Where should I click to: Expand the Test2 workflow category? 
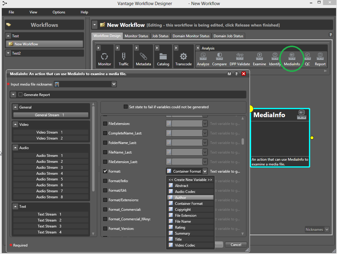coord(8,53)
